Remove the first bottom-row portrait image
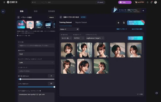 (74, 72)
